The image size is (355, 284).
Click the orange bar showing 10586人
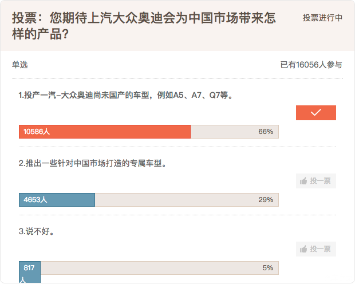(x=104, y=132)
